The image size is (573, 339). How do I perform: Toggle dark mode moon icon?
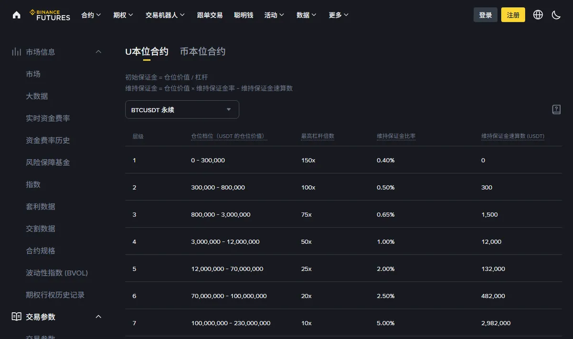[x=556, y=15]
